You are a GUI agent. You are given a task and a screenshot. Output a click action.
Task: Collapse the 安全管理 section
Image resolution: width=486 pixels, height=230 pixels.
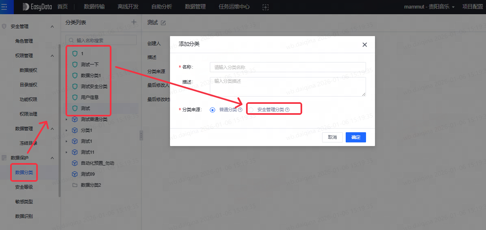[x=52, y=27]
